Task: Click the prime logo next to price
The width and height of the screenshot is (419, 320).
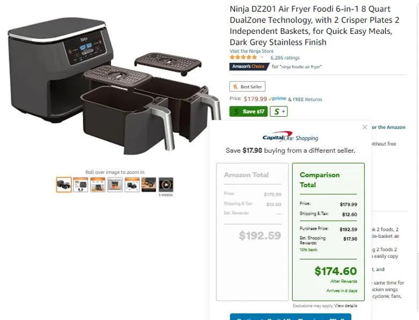Action: [x=277, y=99]
